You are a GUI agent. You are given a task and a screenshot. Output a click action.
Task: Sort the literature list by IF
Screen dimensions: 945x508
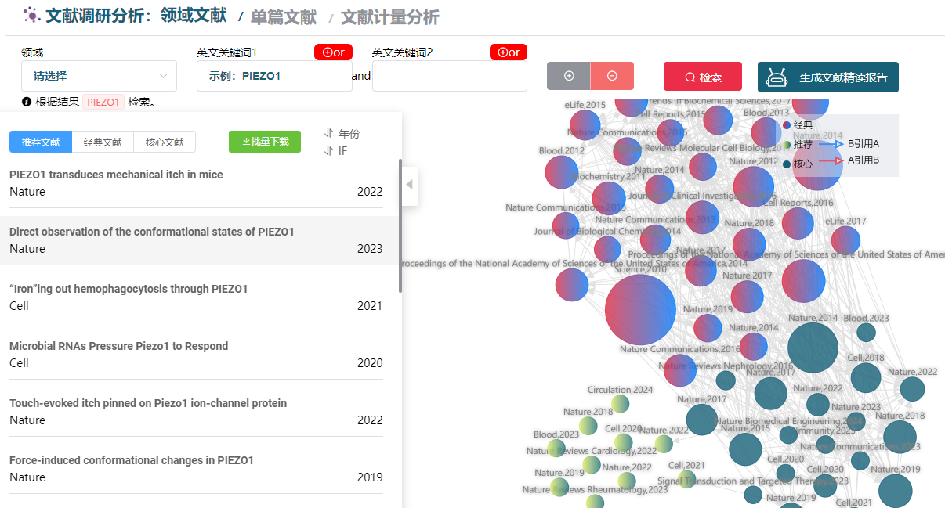click(337, 151)
